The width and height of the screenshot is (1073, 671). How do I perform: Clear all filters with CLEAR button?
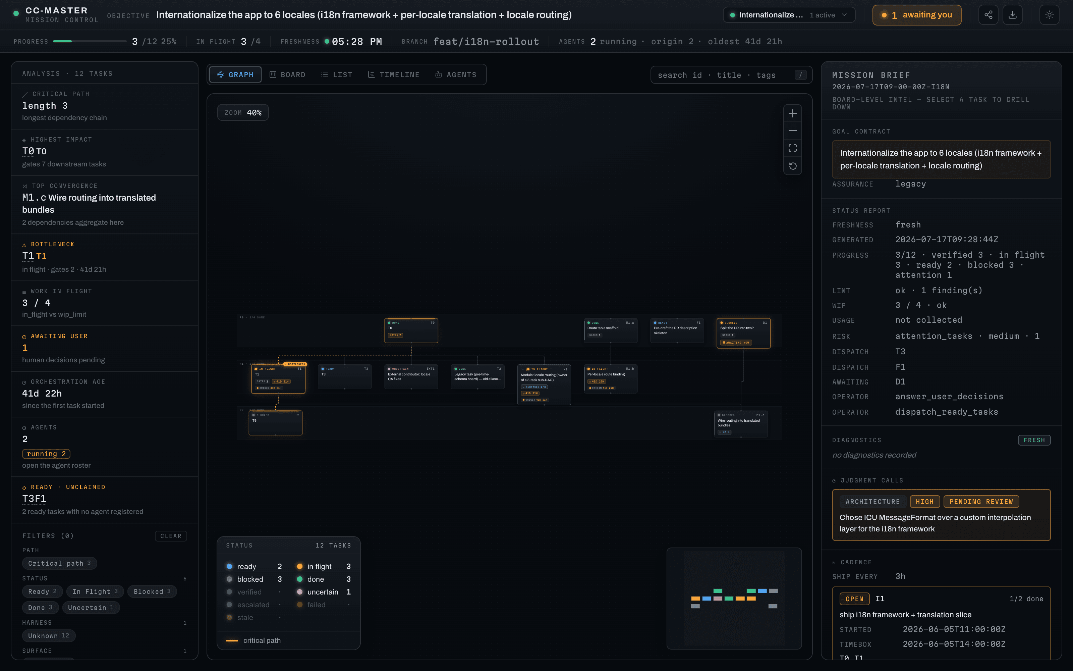[171, 536]
